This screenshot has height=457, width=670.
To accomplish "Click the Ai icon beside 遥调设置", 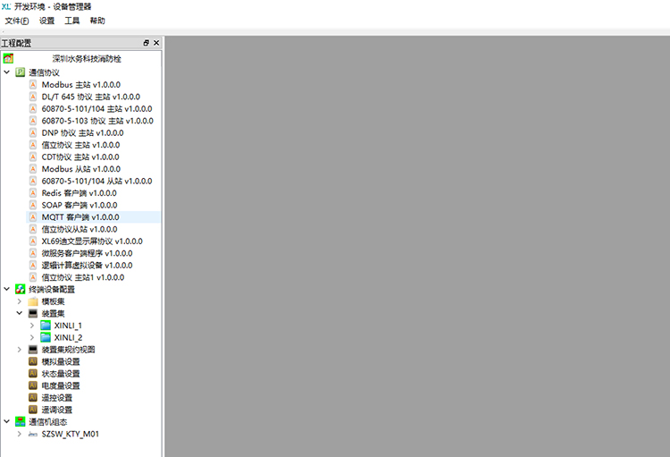I will point(33,410).
